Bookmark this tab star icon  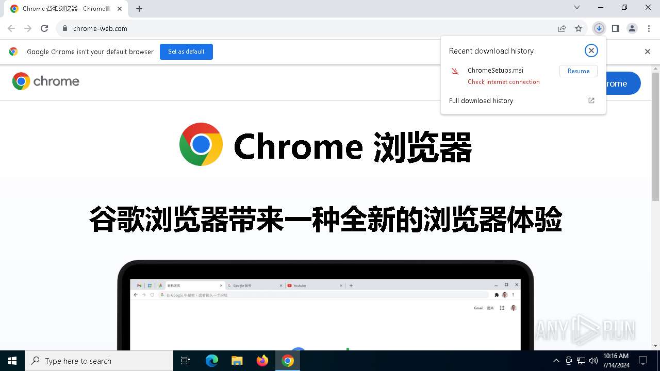click(579, 28)
